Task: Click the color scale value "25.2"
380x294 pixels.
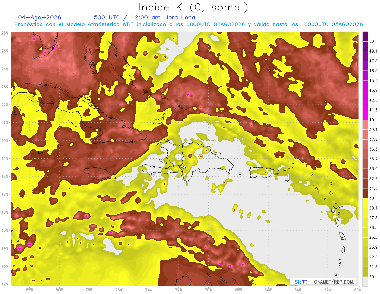Action: click(374, 238)
